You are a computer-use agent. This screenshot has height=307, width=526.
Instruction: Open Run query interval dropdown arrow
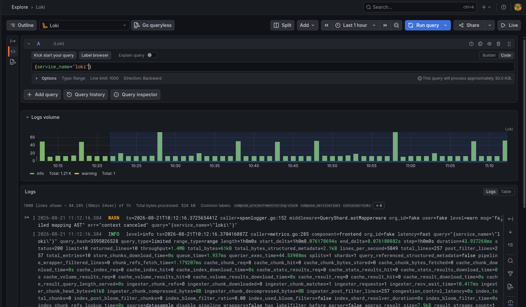pyautogui.click(x=445, y=25)
